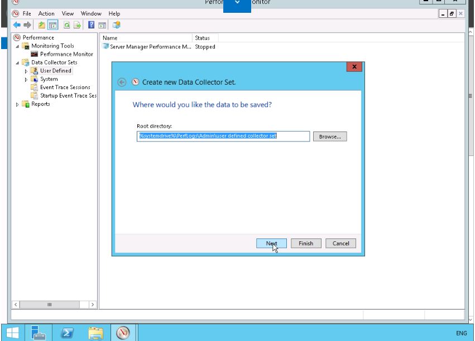Select User Defined in the tree

(56, 71)
